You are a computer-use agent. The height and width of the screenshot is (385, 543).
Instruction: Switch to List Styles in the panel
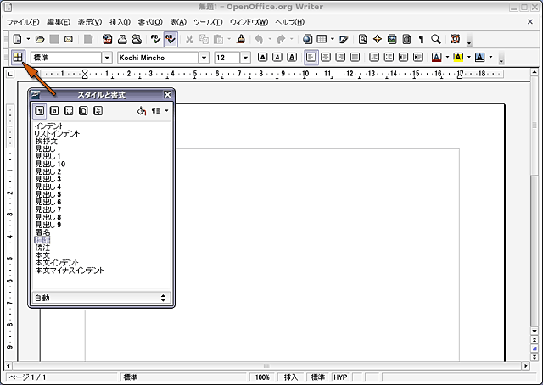(98, 110)
